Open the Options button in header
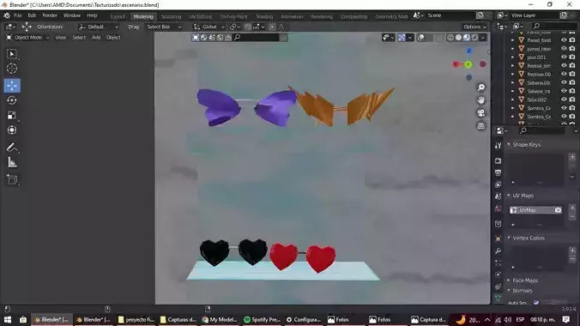The image size is (580, 326). (474, 27)
